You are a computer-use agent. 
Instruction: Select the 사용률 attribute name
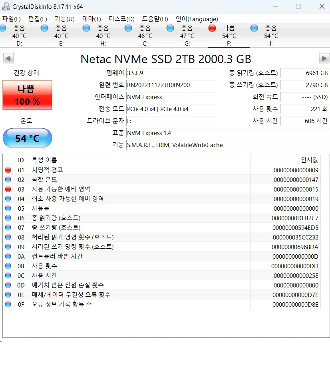click(x=40, y=208)
